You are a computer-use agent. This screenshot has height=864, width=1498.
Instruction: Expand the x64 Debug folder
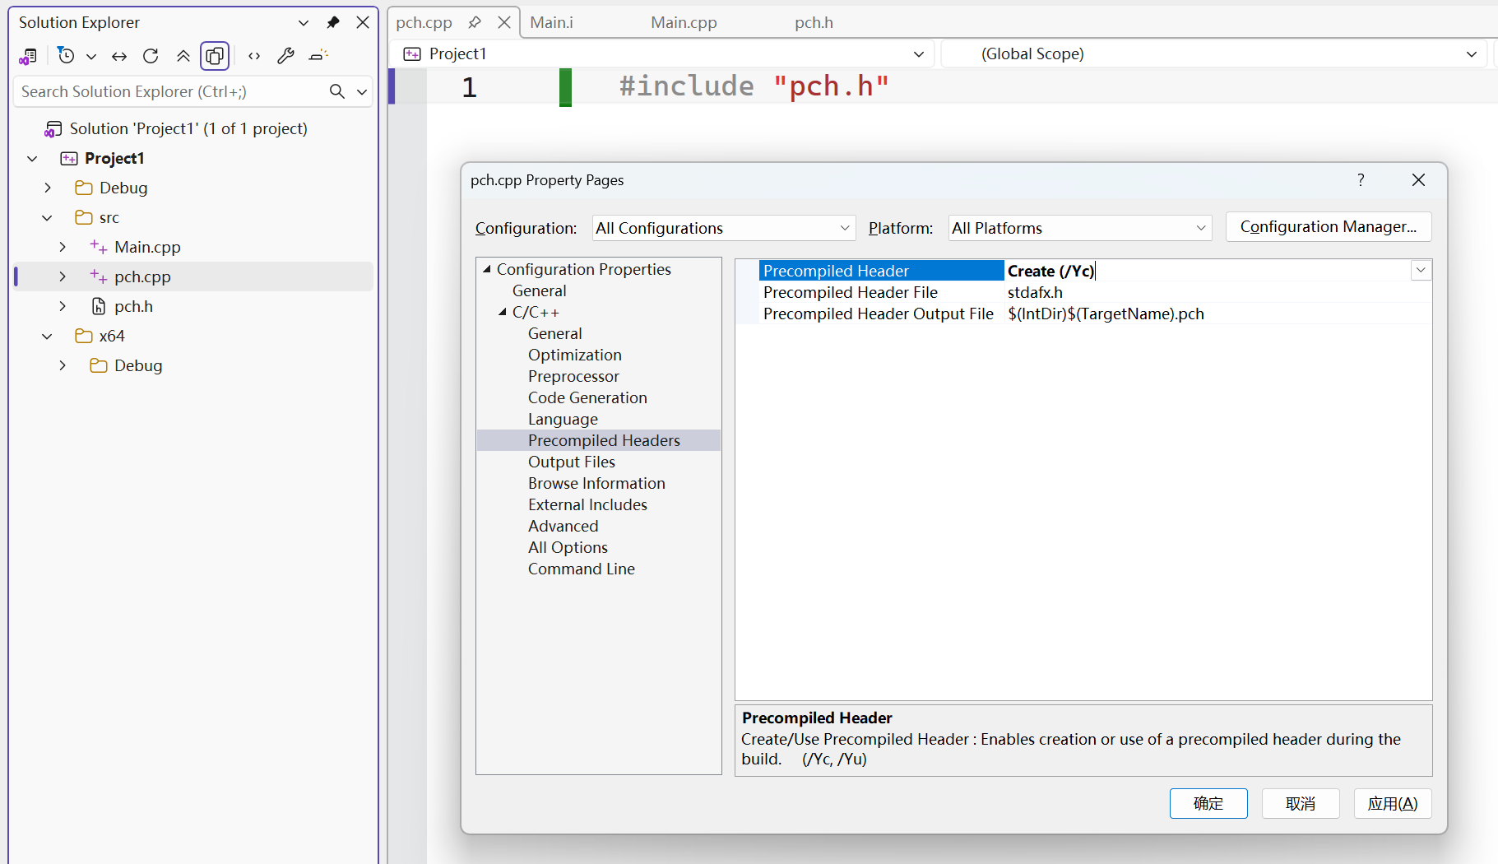point(63,365)
